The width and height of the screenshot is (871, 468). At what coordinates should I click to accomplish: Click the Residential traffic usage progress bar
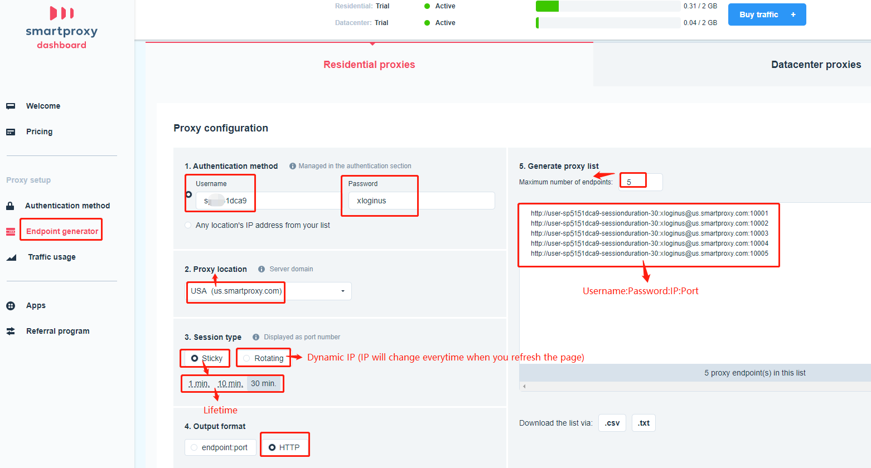click(608, 6)
